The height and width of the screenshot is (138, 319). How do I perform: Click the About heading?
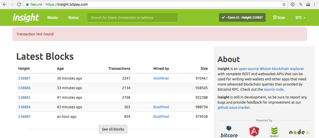(229, 59)
